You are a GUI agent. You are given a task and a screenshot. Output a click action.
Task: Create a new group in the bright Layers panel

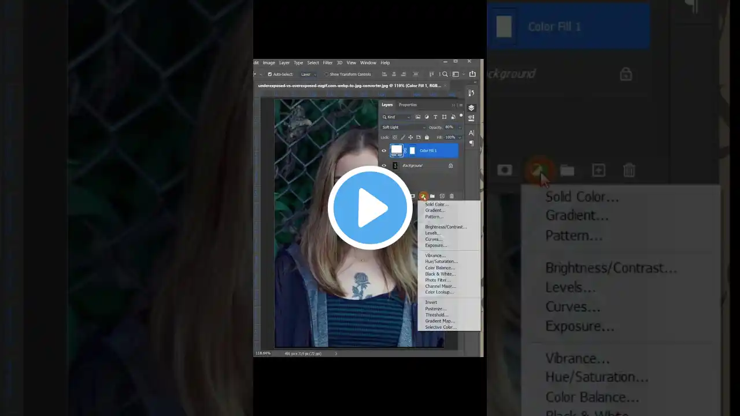coord(432,196)
